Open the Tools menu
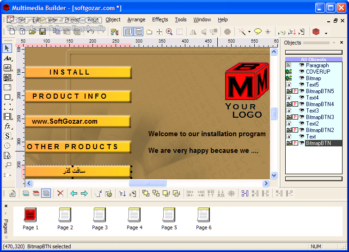 pos(181,19)
